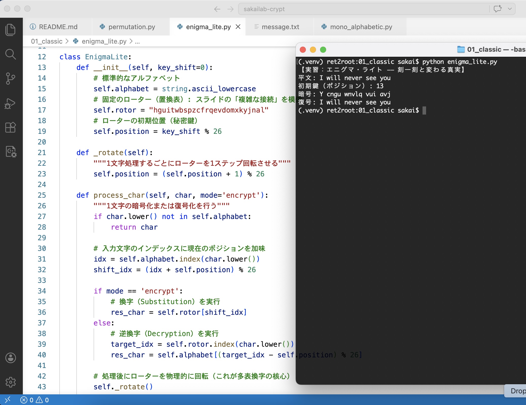
Task: Expand the chat dropdown chevron
Action: (510, 9)
